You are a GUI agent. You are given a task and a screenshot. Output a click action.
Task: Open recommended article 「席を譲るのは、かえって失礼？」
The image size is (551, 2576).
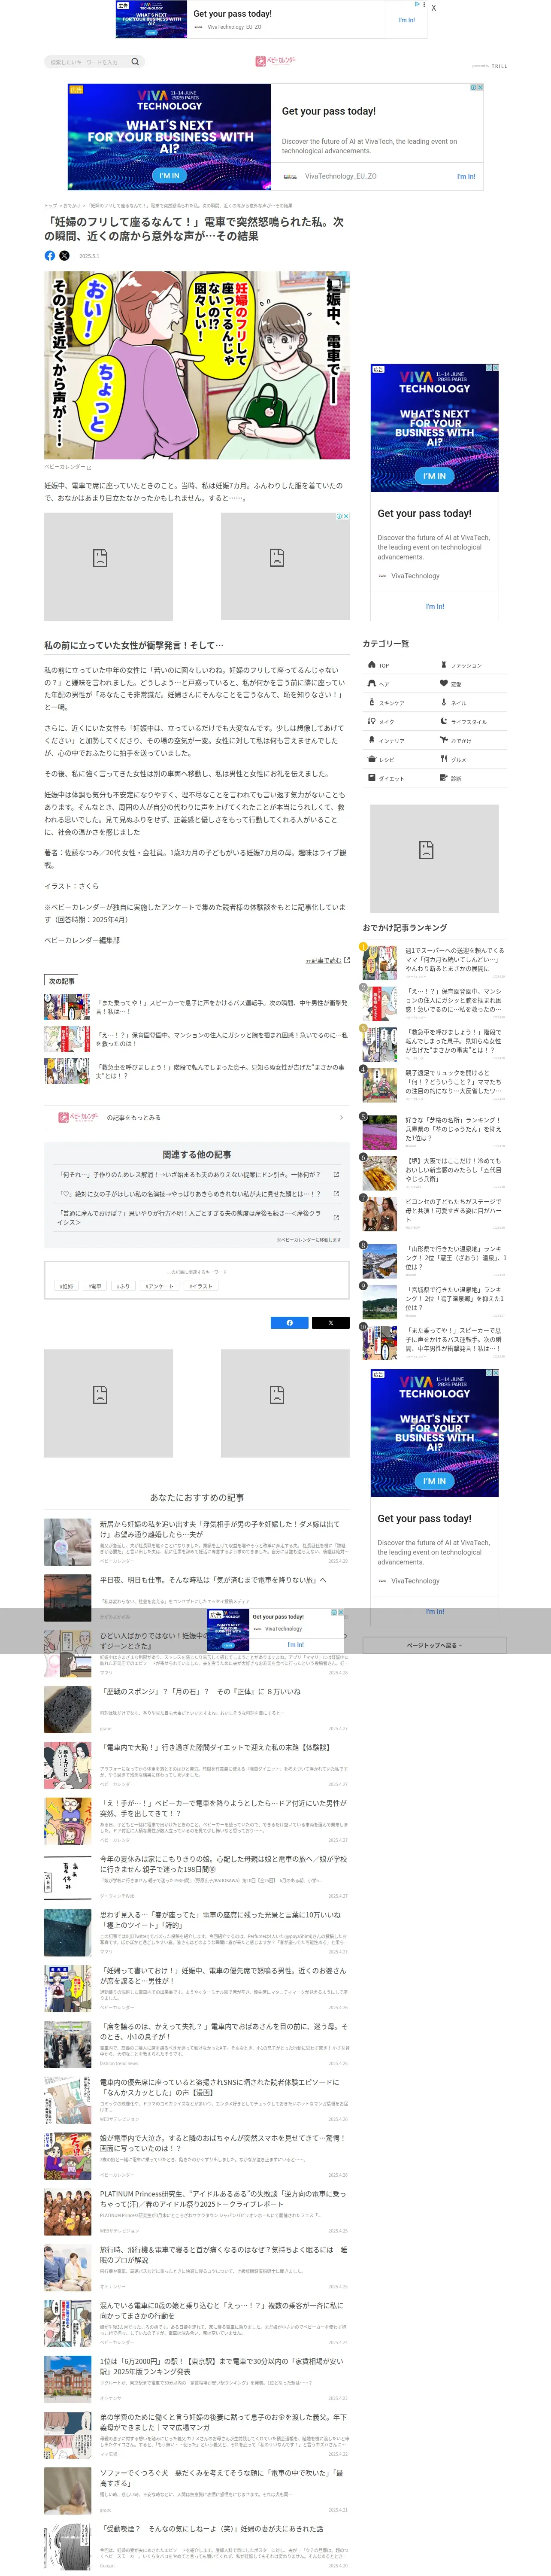point(197,2045)
